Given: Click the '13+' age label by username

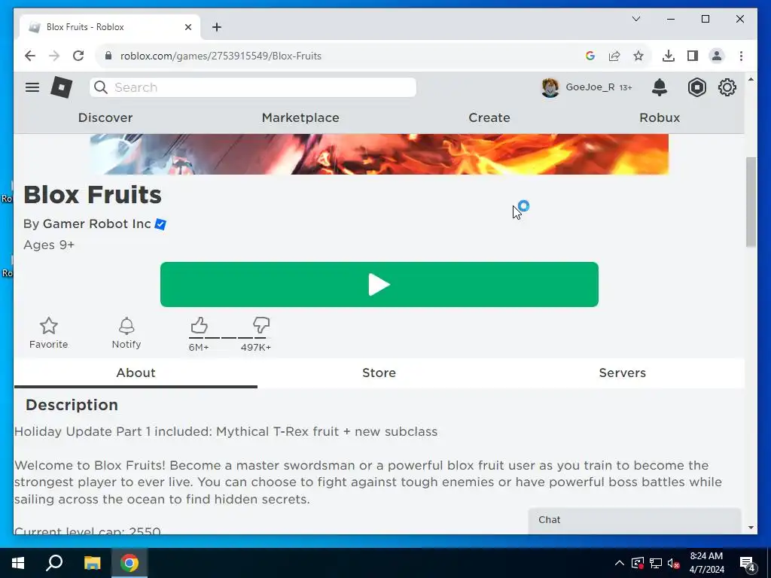Looking at the screenshot, I should (x=626, y=87).
